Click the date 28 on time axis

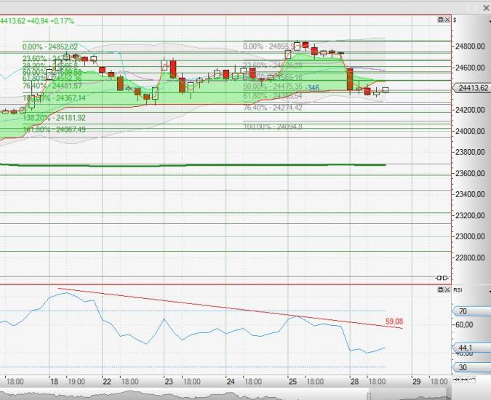354,381
